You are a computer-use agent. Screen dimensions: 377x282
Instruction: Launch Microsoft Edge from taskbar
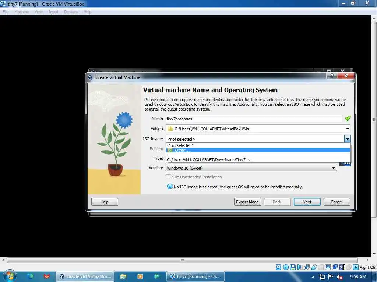(x=30, y=276)
